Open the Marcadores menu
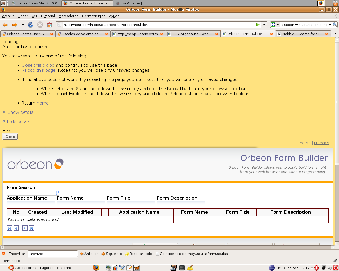 (x=68, y=16)
